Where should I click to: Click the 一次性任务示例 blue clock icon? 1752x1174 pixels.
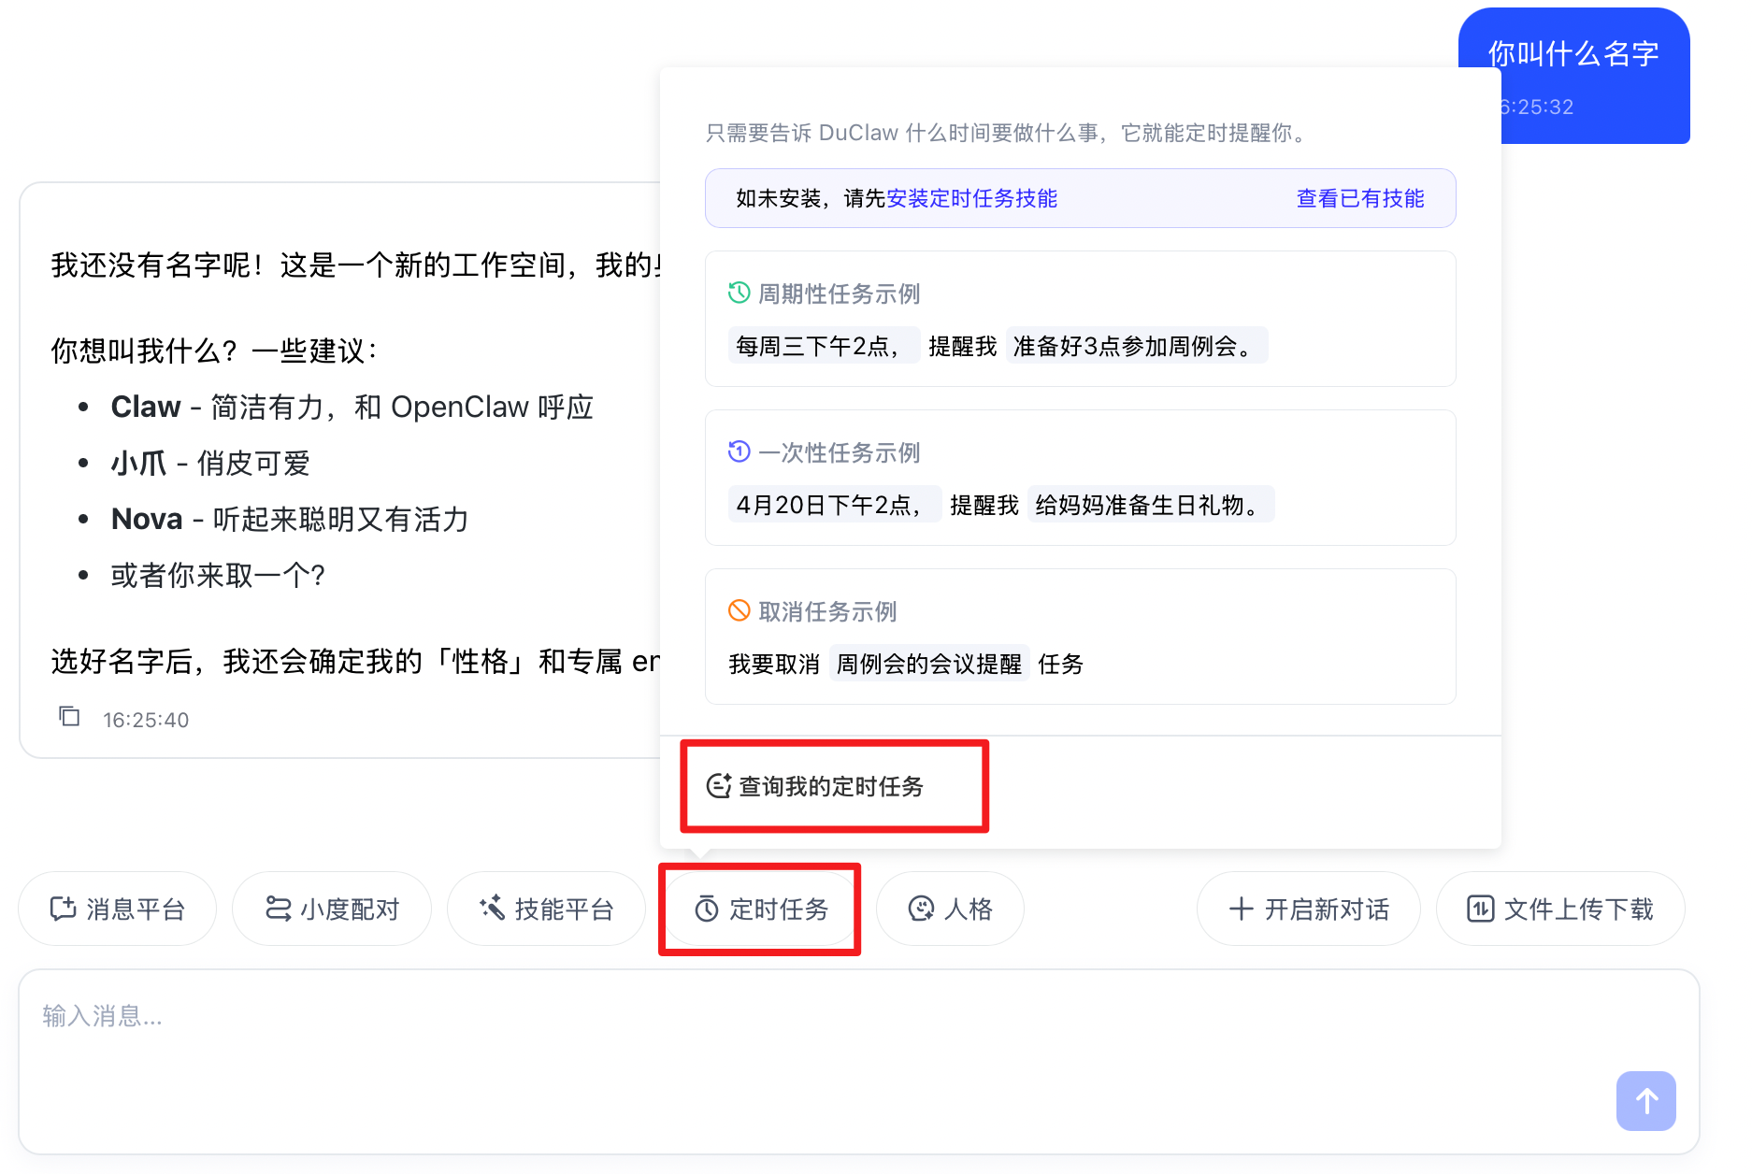click(x=739, y=452)
